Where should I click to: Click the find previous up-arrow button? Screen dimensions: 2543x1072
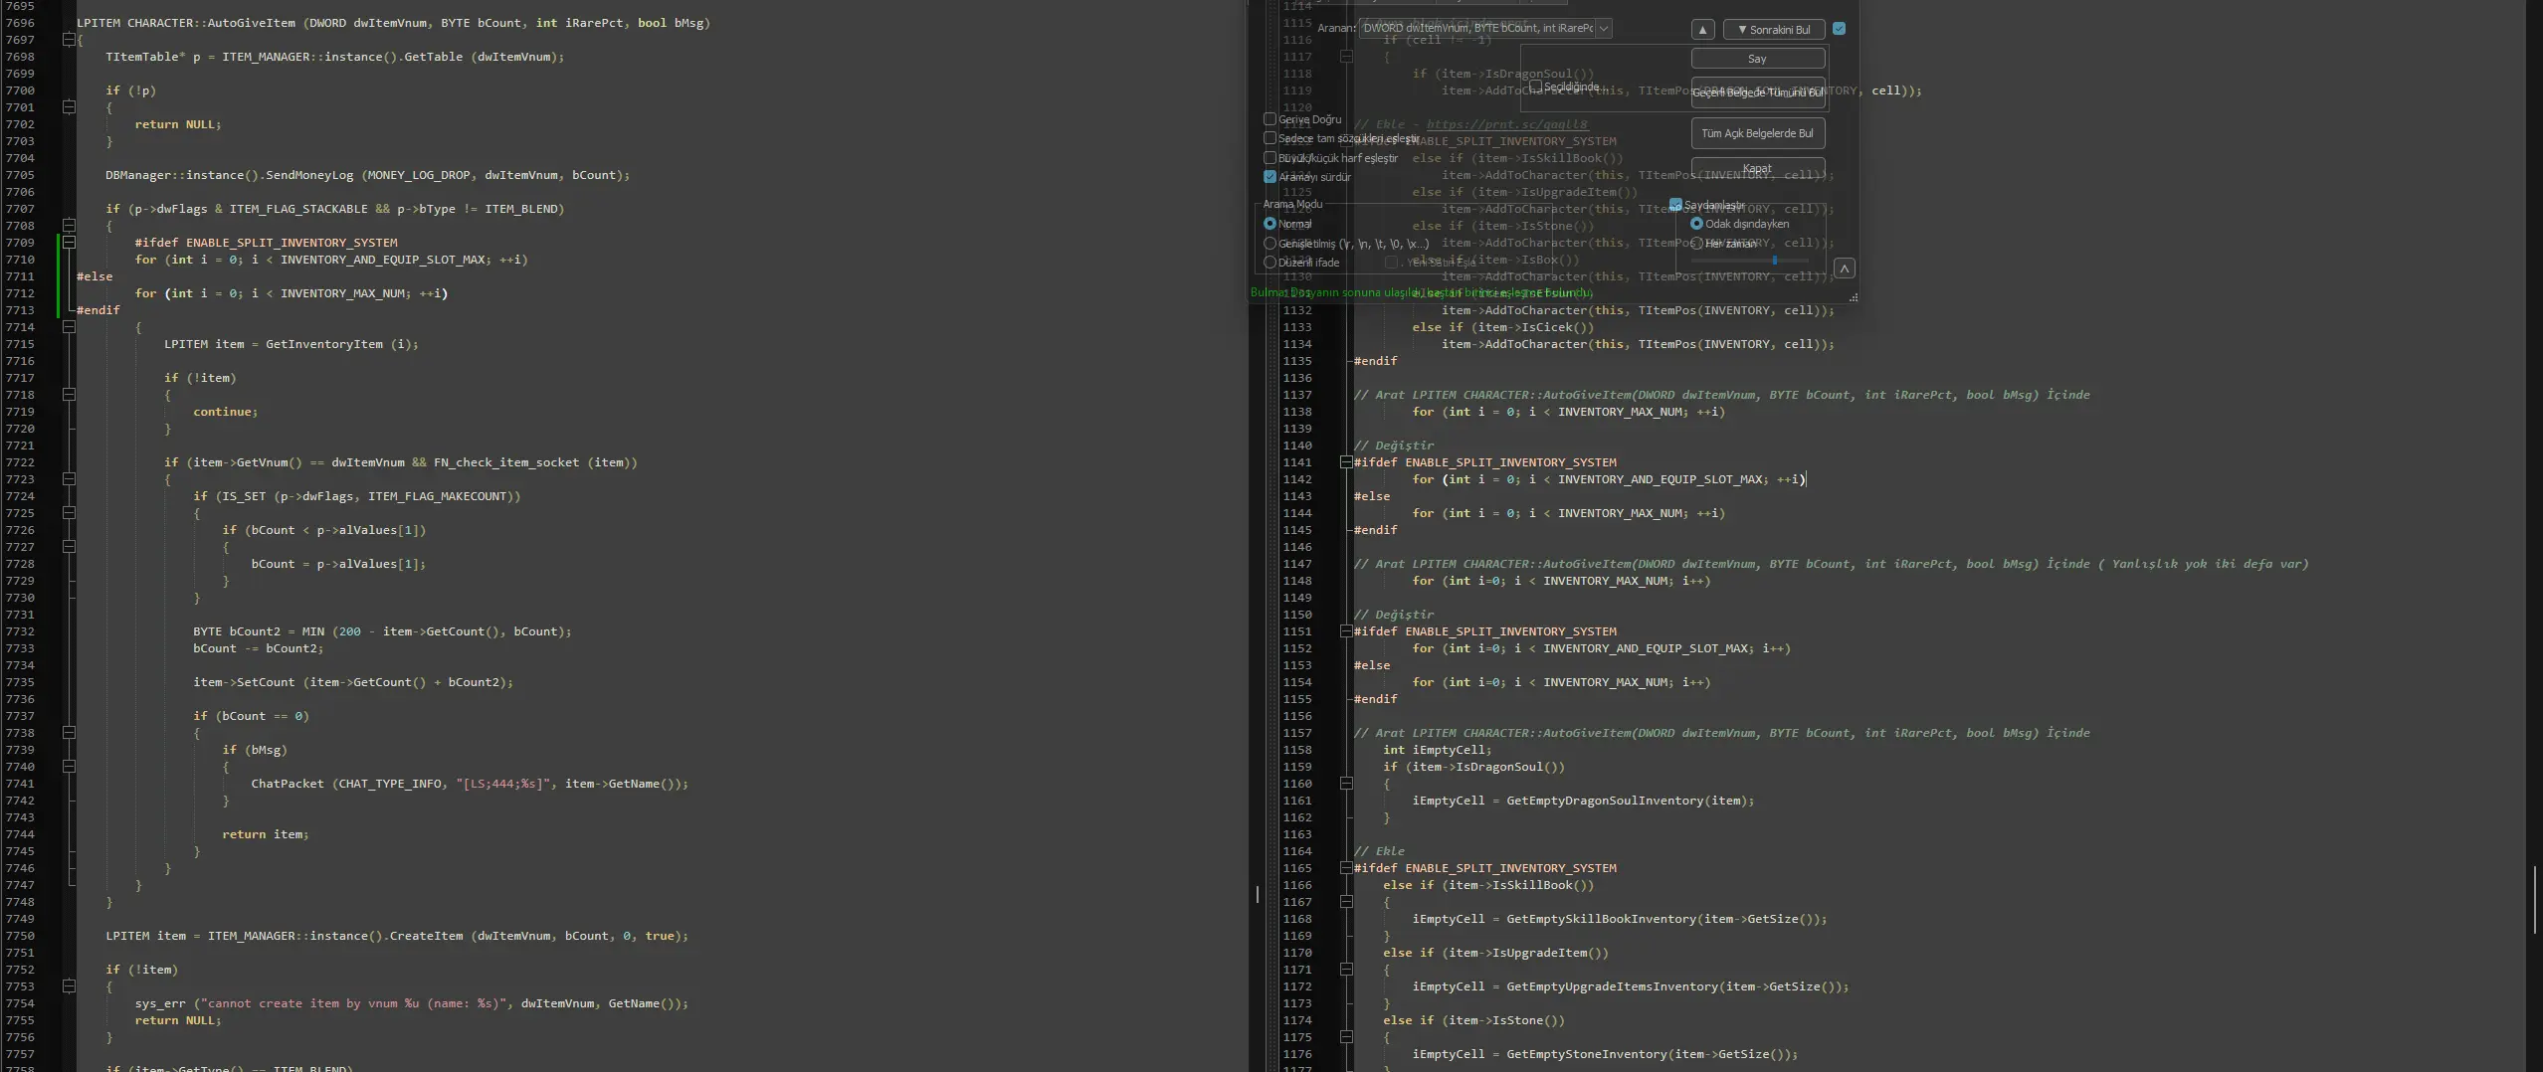coord(1702,30)
